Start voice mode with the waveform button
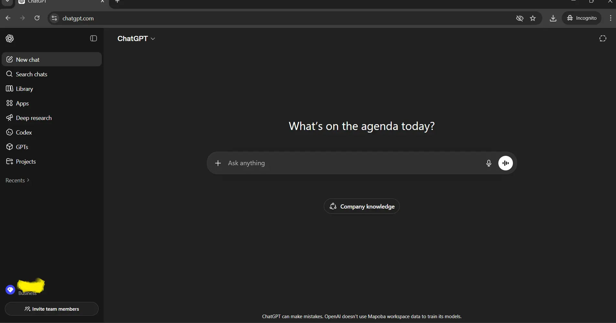This screenshot has height=323, width=616. [505, 163]
